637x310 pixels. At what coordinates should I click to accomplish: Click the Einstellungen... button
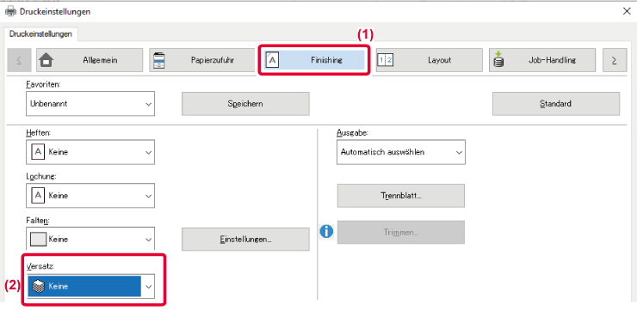(x=245, y=239)
